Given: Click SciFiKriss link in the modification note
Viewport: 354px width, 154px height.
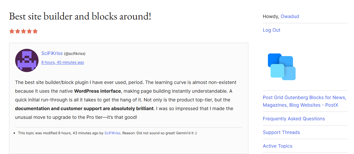Looking at the screenshot, I should pyautogui.click(x=112, y=133).
